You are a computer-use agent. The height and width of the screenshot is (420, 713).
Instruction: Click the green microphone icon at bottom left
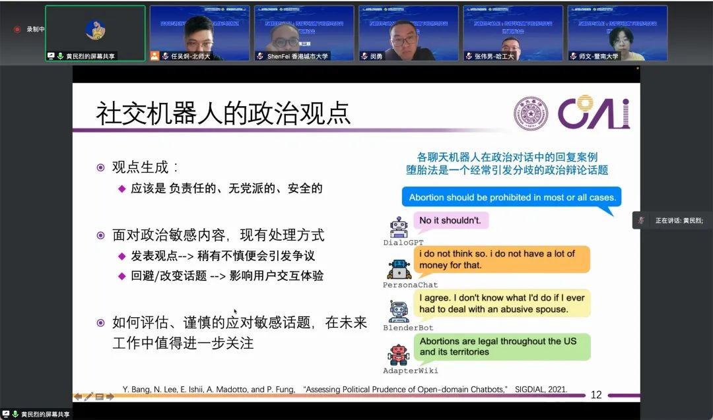point(15,414)
